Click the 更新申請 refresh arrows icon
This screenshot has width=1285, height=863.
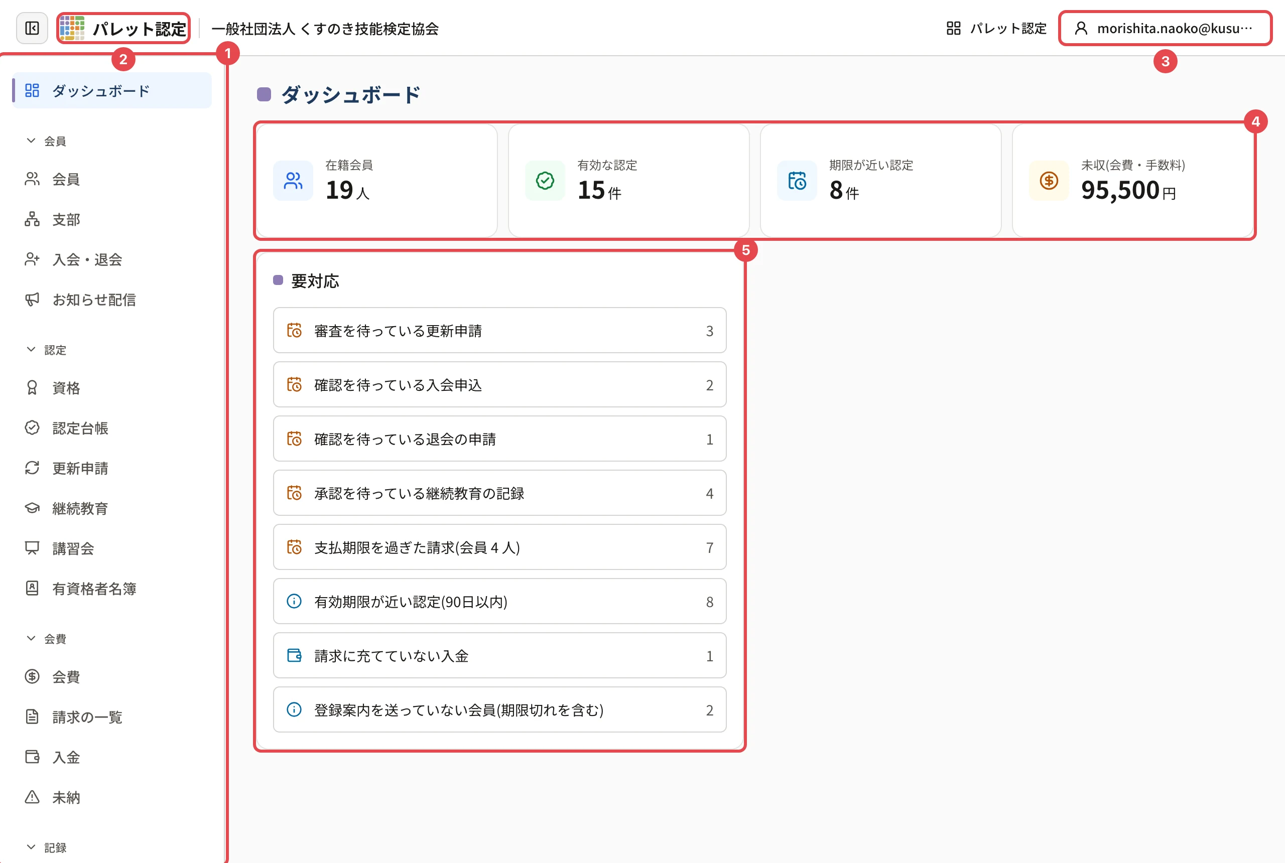coord(32,468)
